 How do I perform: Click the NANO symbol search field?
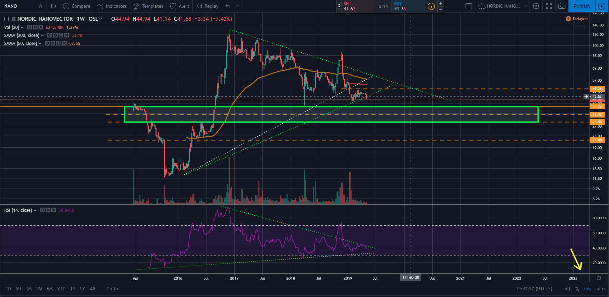(17, 6)
